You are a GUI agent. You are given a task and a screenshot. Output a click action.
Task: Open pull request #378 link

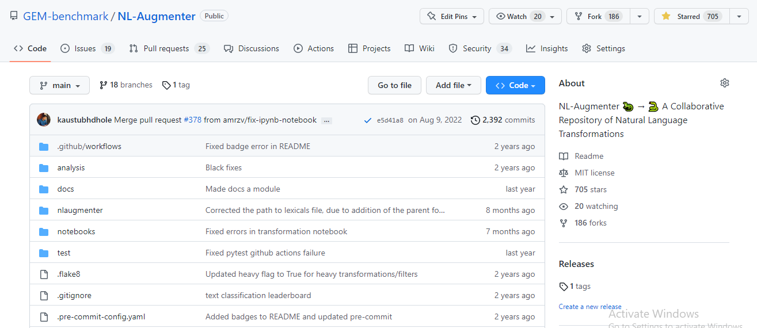[192, 120]
